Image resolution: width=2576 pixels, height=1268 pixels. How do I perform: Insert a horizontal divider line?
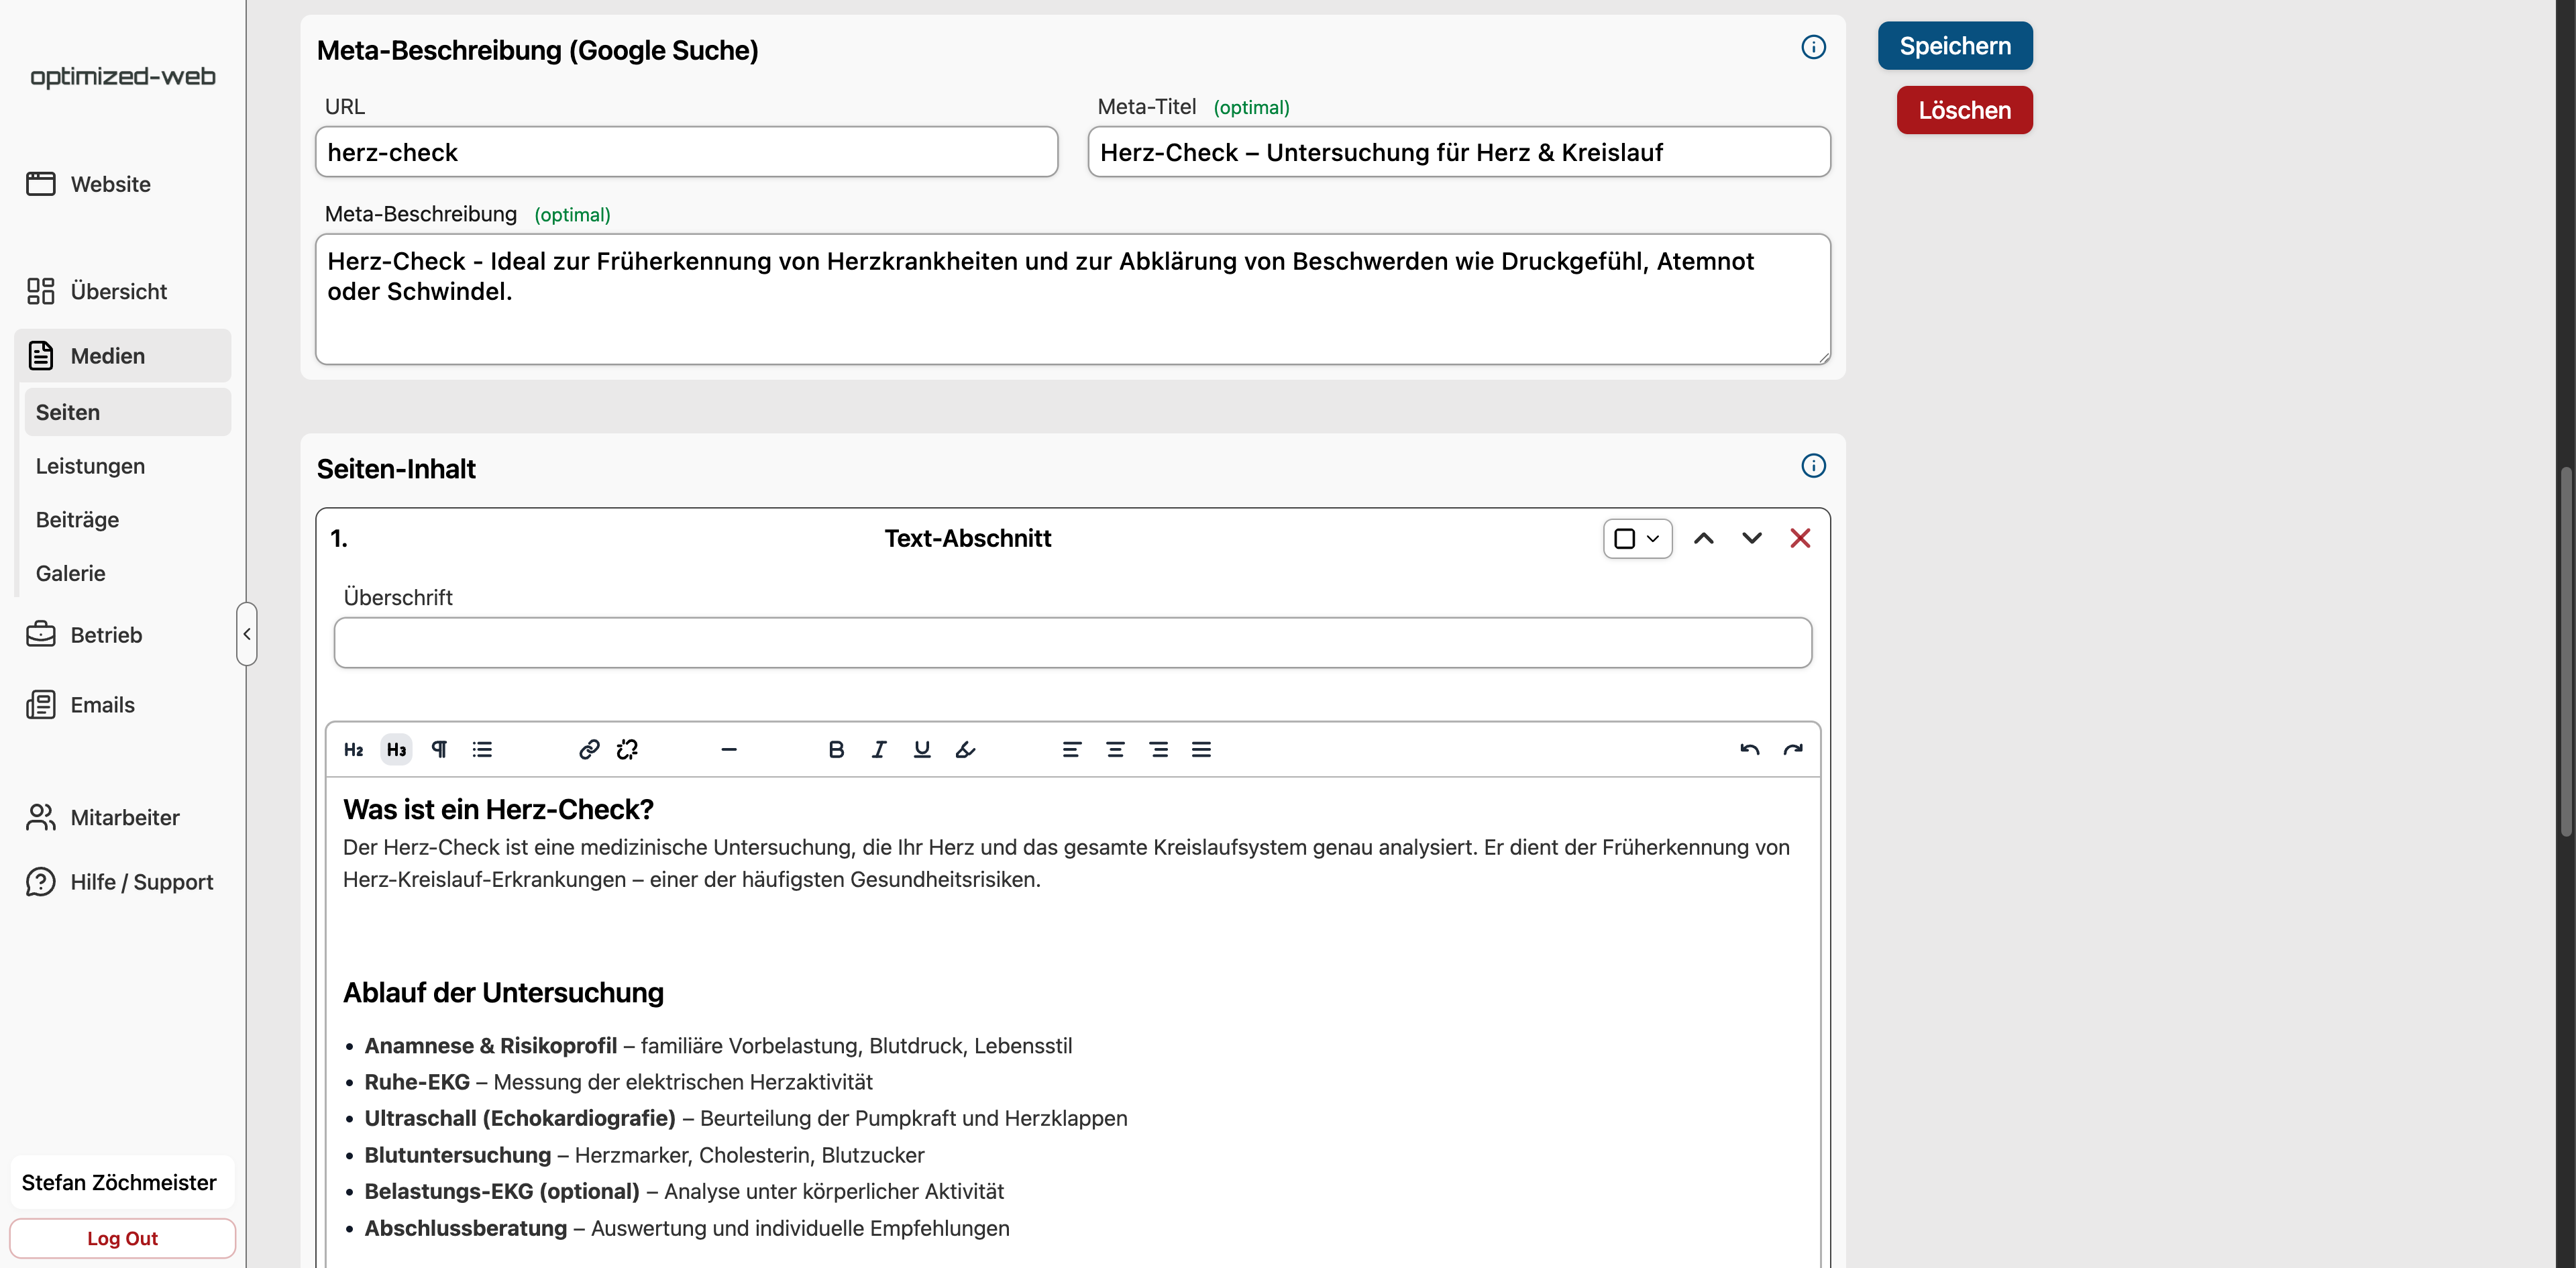coord(730,749)
